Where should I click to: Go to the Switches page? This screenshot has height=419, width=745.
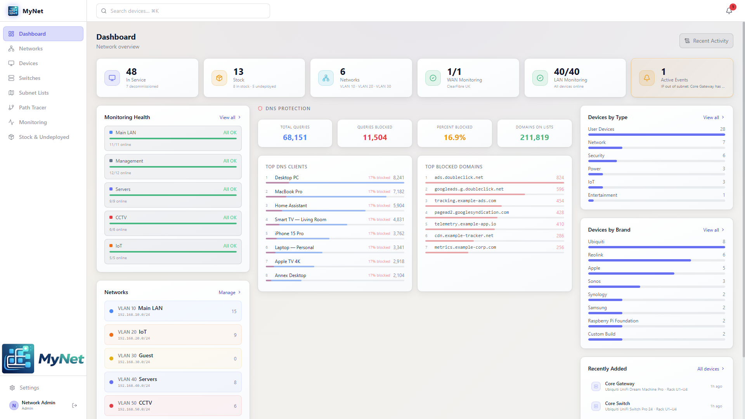click(29, 78)
